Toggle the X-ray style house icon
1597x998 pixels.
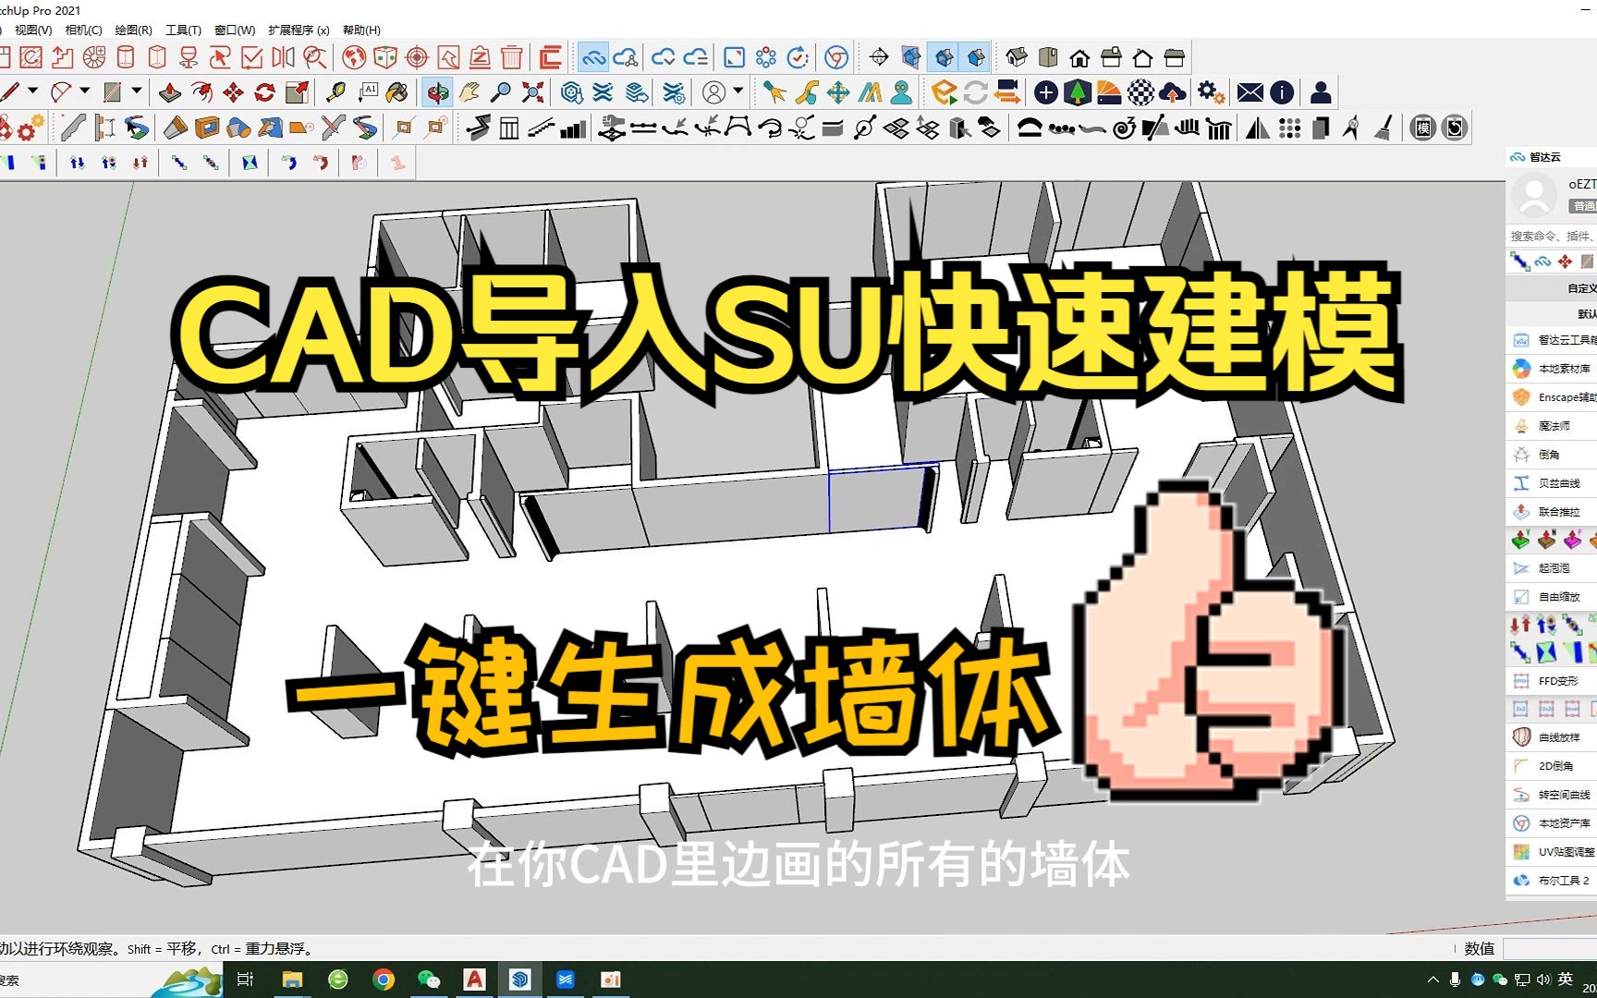(912, 58)
